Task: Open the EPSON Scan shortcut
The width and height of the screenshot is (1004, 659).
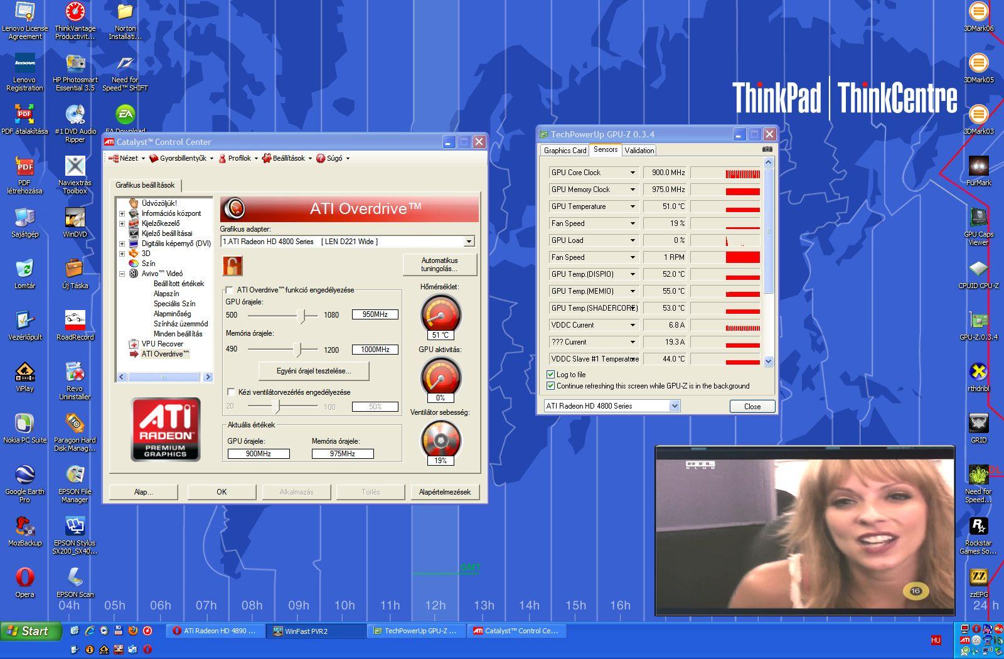Action: tap(75, 583)
